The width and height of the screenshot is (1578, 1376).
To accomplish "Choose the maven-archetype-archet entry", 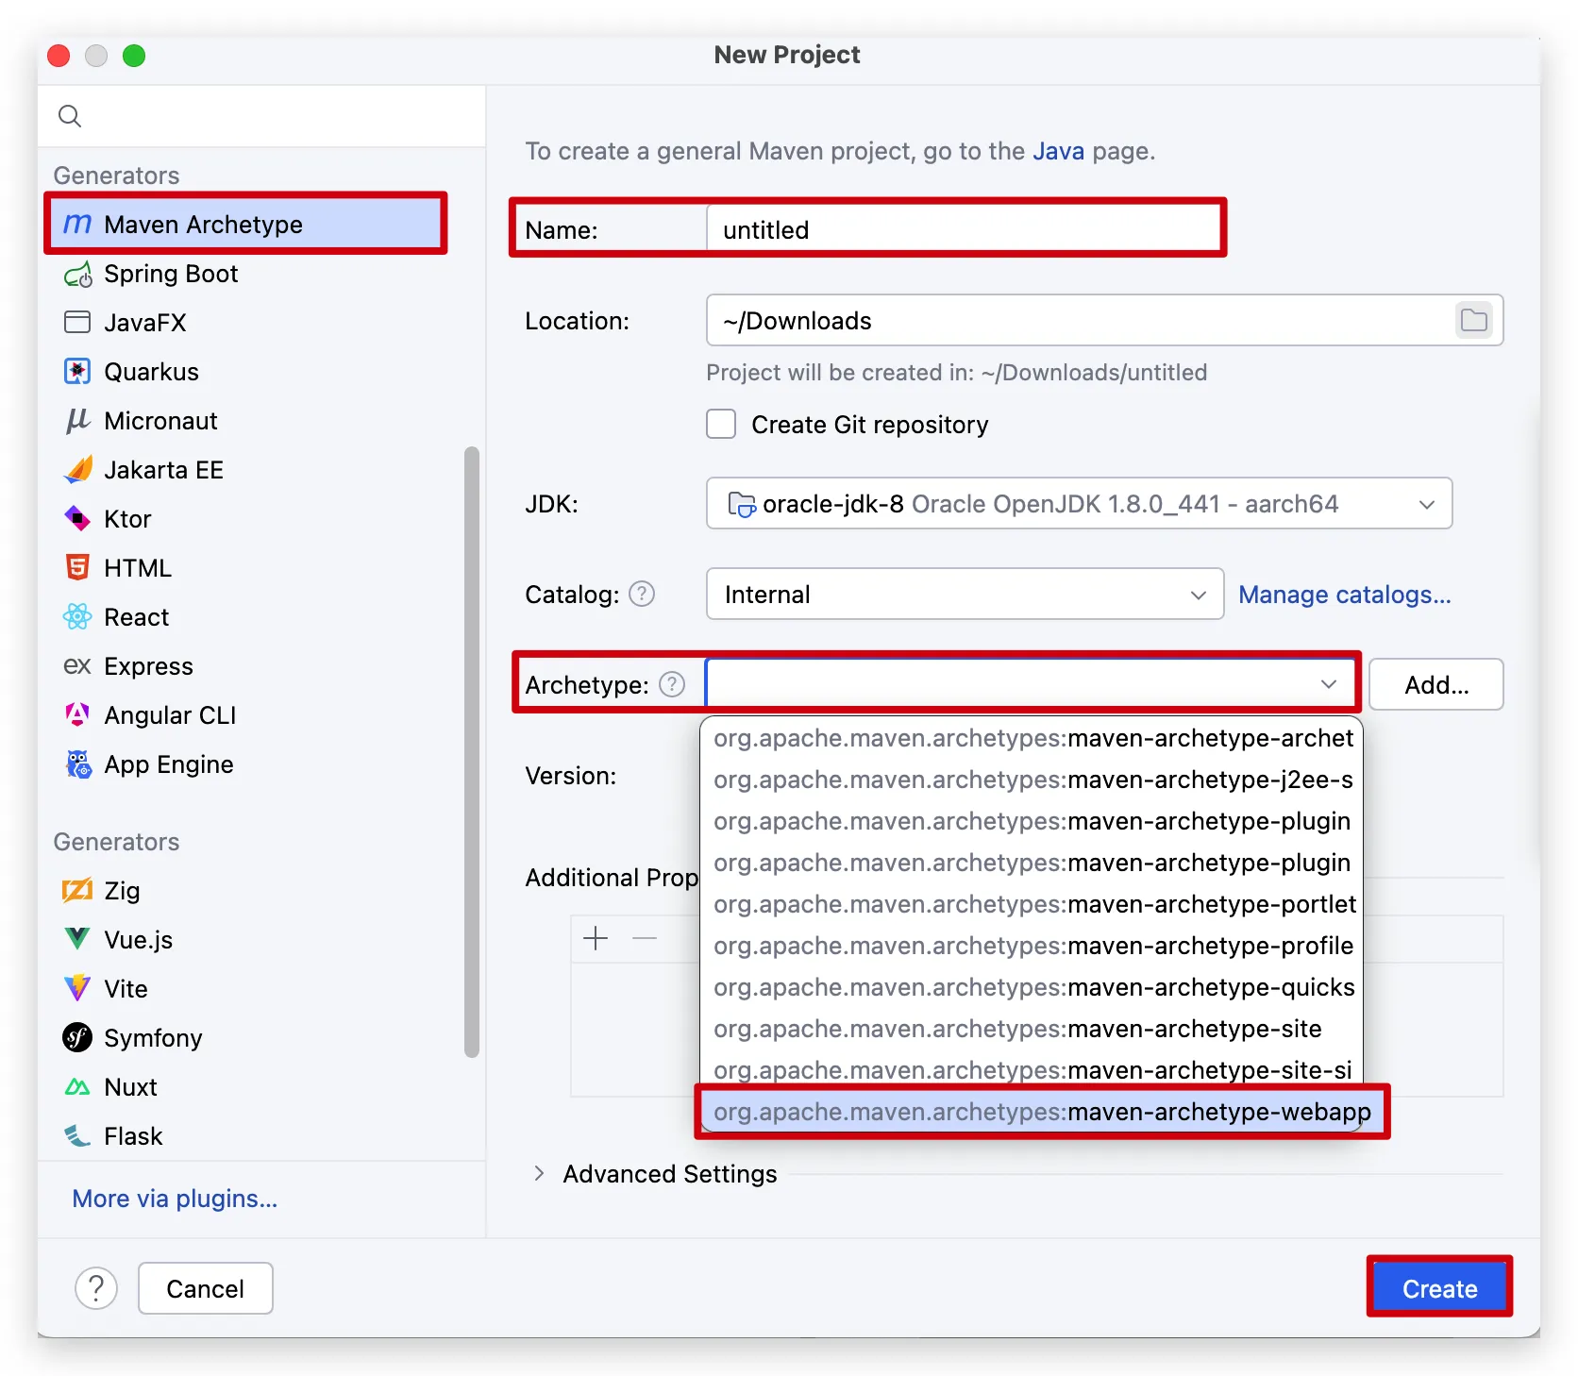I will [x=1032, y=738].
